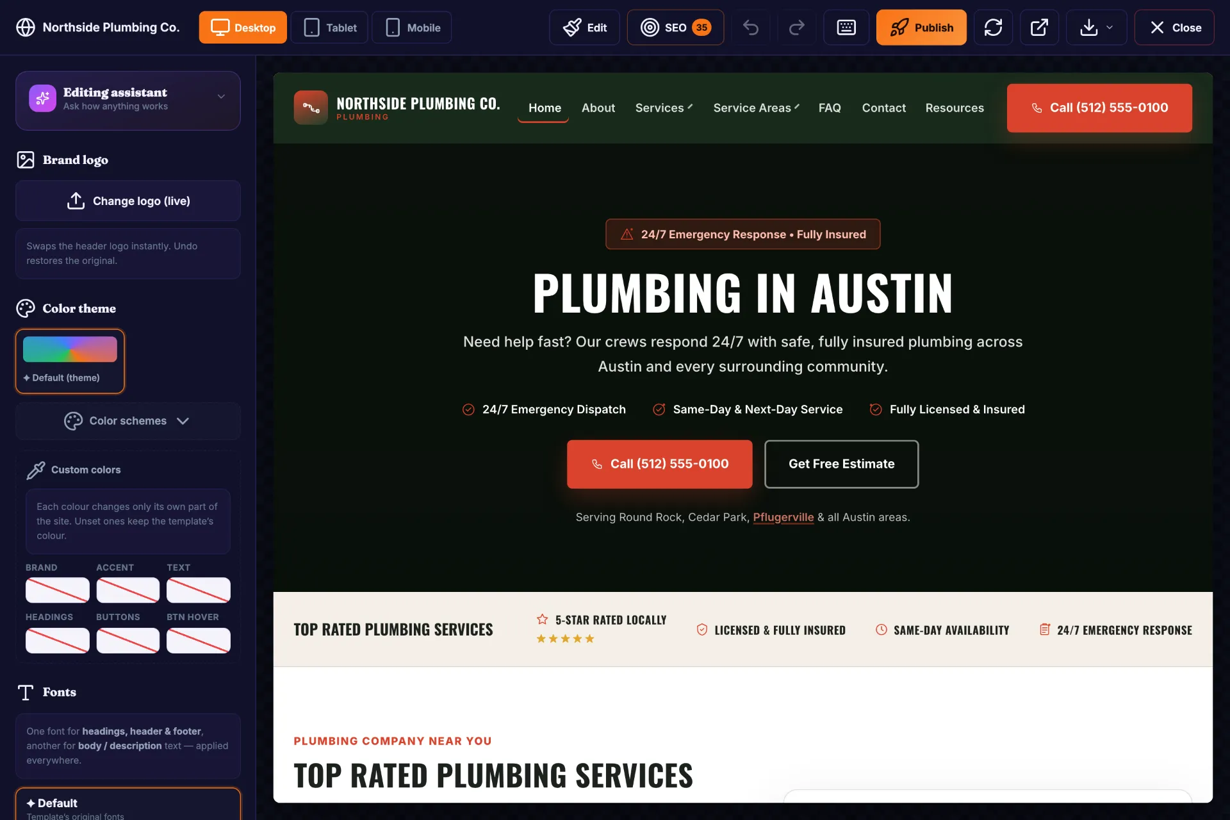The image size is (1230, 820).
Task: Expand the Color schemes dropdown
Action: [x=128, y=421]
